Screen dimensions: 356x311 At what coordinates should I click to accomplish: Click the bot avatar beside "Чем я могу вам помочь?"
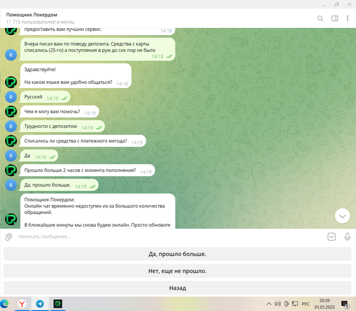[x=11, y=112]
